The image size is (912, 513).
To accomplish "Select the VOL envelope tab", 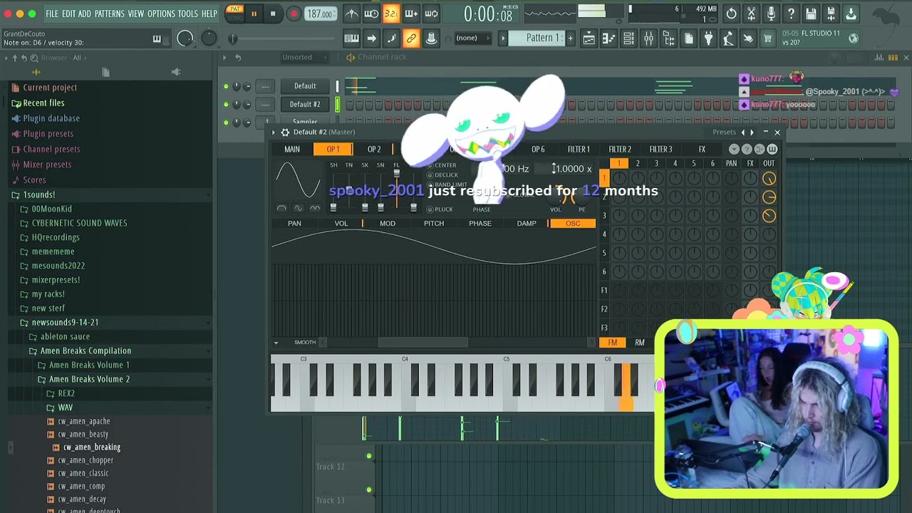I will click(341, 224).
